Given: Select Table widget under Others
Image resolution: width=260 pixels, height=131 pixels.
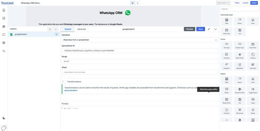Looking at the screenshot, I should pyautogui.click(x=227, y=80).
